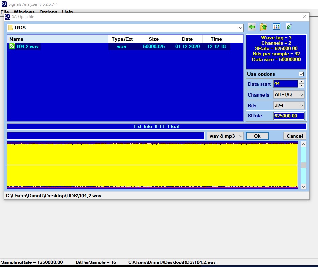Click the Bits per sample = 32 line
318x267 pixels.
pos(276,54)
